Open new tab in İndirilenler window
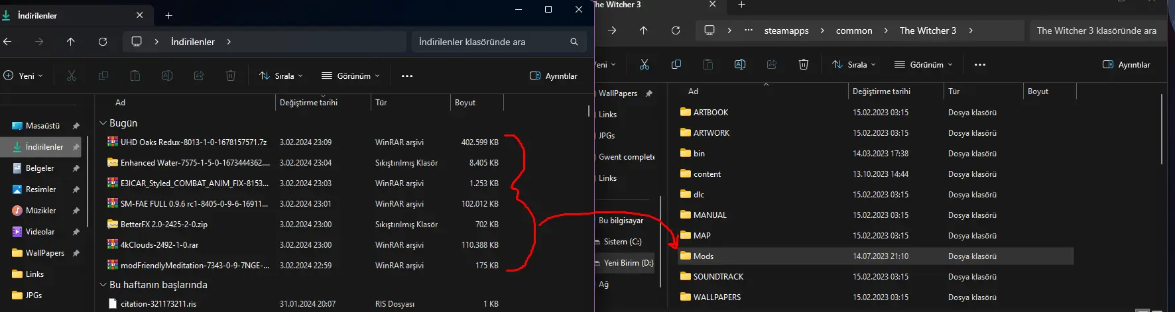The height and width of the screenshot is (312, 1175). point(168,15)
